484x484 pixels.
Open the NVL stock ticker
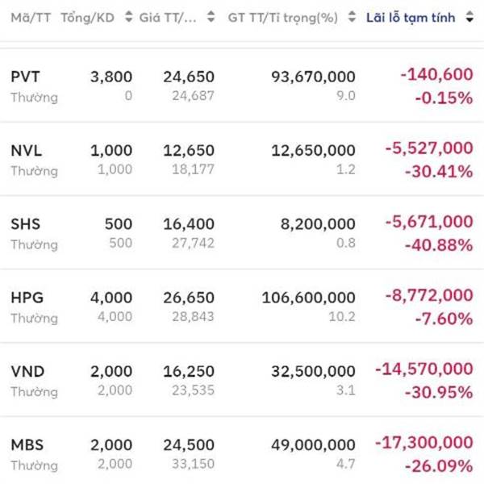tap(26, 150)
